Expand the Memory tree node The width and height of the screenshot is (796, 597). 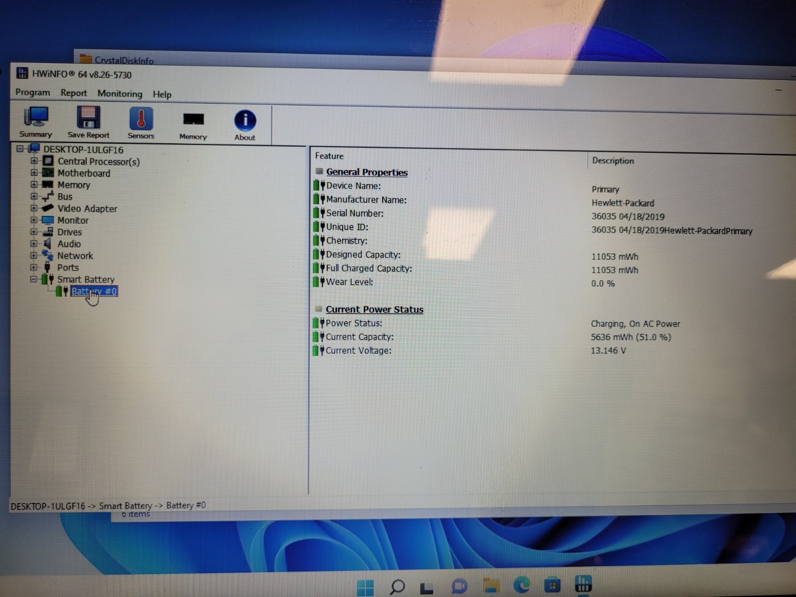pos(34,184)
